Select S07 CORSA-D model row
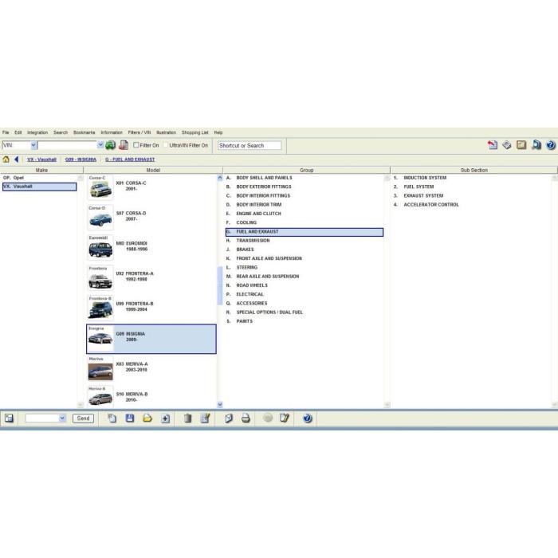Screen dimensions: 558x558 click(151, 218)
